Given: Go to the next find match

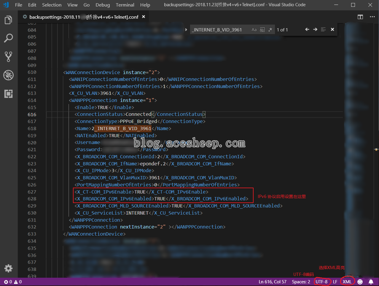Looking at the screenshot, I should pyautogui.click(x=315, y=29).
